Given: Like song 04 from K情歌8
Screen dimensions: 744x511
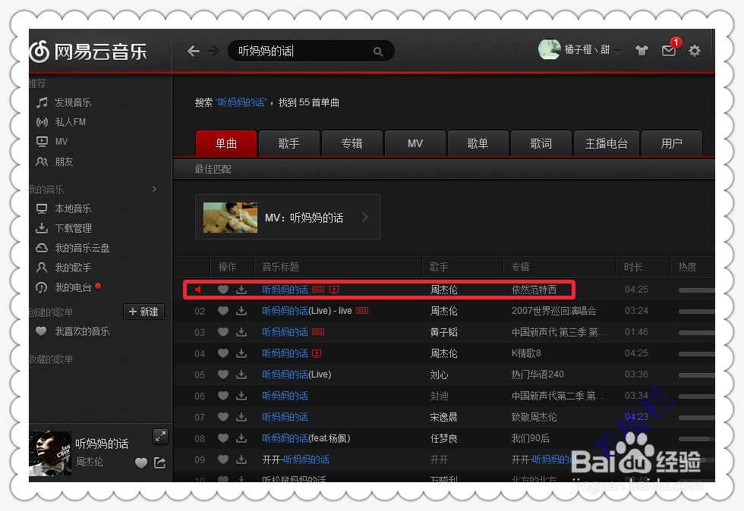Looking at the screenshot, I should (223, 353).
